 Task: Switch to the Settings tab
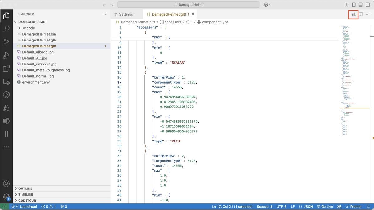(x=127, y=14)
